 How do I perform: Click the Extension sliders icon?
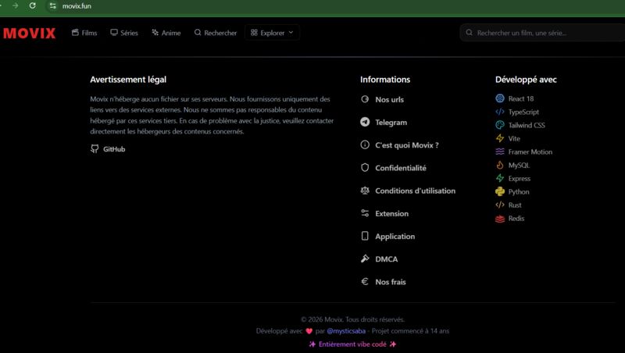coord(365,213)
